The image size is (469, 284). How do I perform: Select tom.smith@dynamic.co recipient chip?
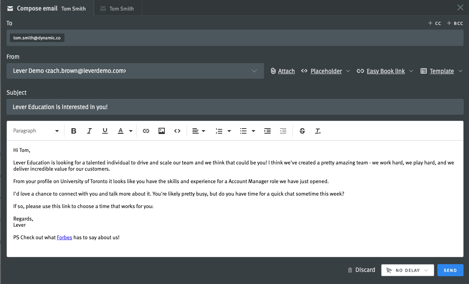click(x=37, y=38)
